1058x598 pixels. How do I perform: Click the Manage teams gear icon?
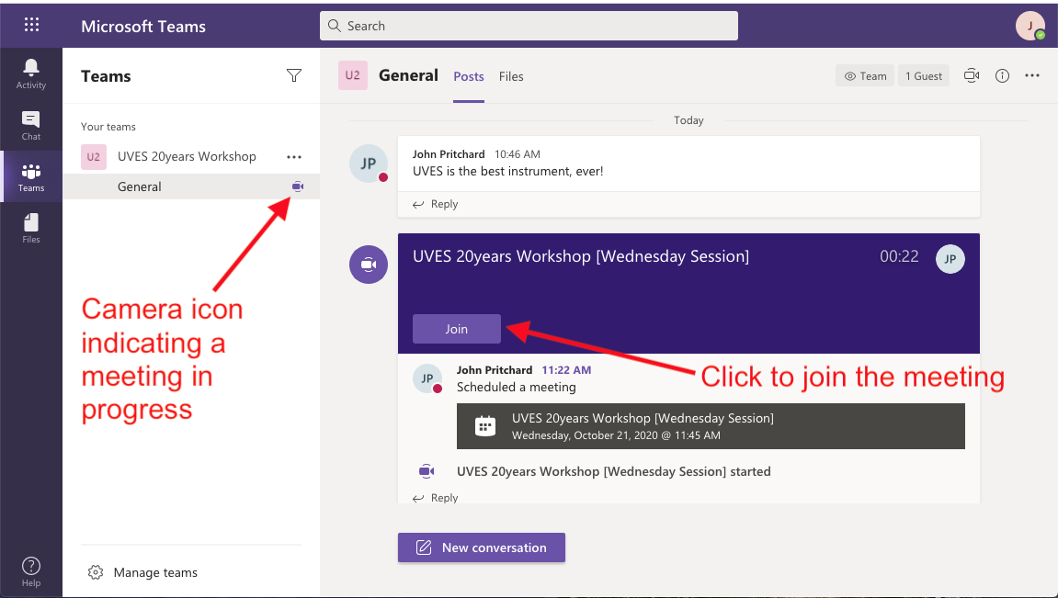click(96, 572)
